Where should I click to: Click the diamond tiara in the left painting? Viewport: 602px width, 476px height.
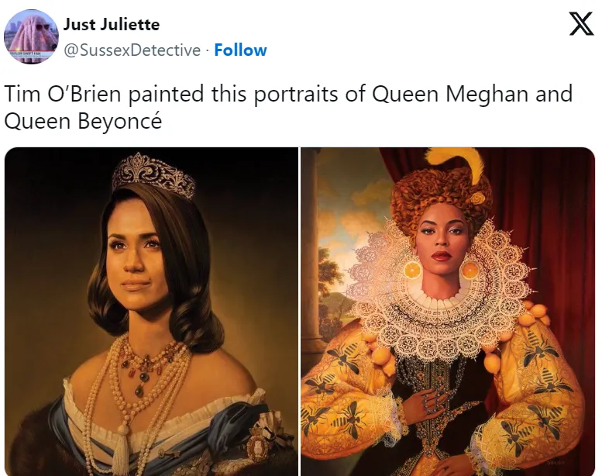154,175
